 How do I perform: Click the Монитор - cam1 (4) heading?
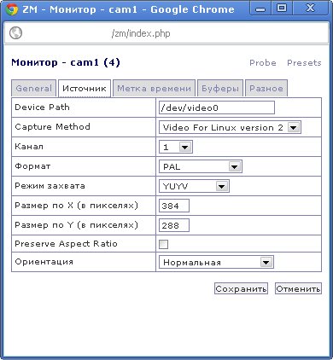[x=66, y=62]
